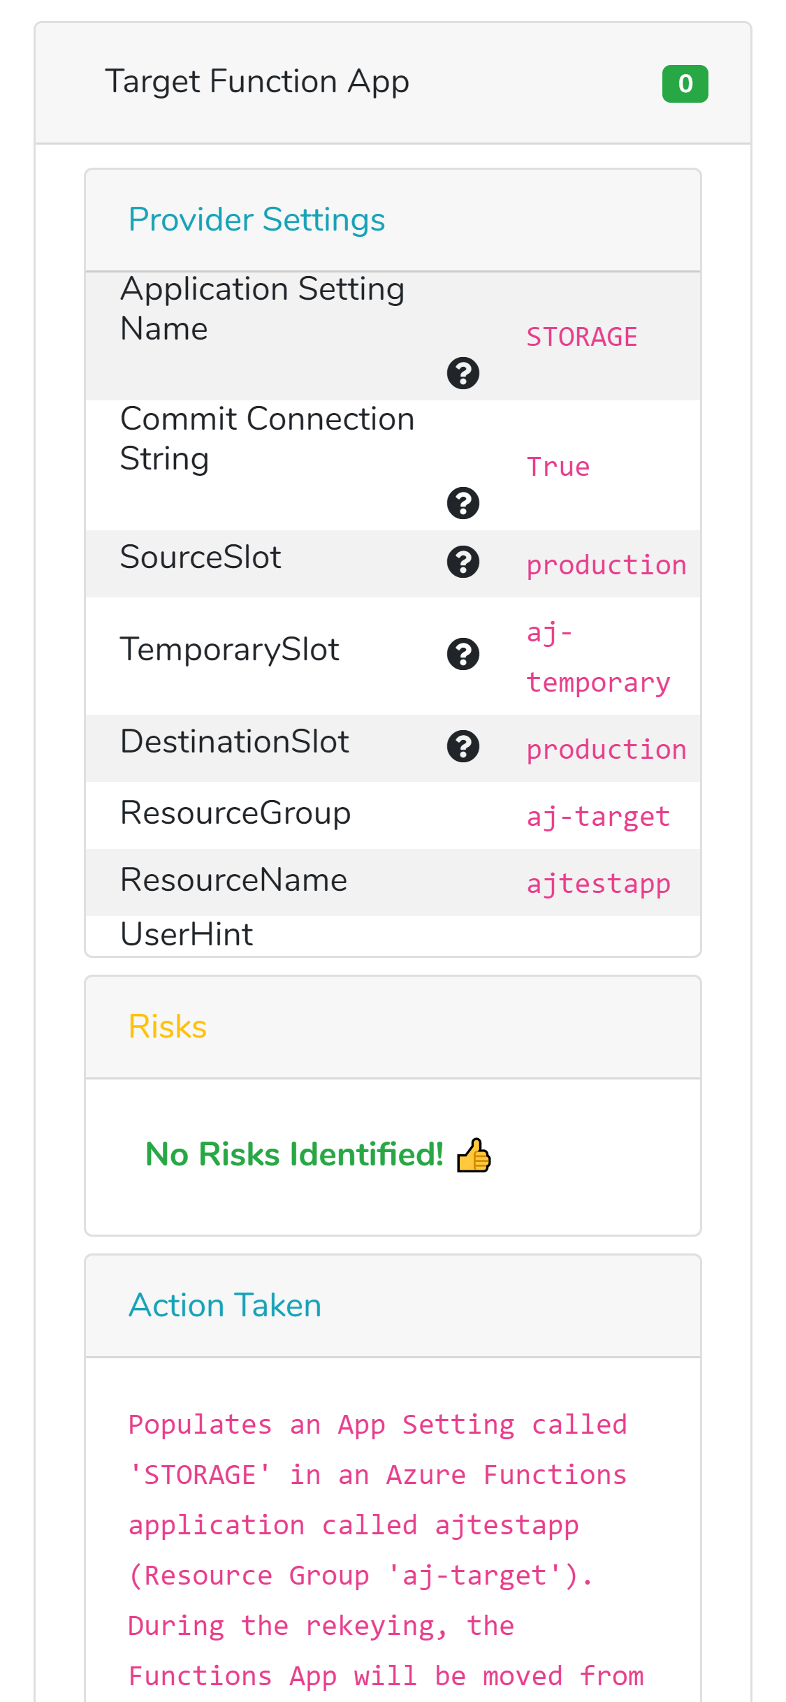Screen dimensions: 786x1702
Task: Click the ajtestapp resource name value
Action: tap(598, 884)
